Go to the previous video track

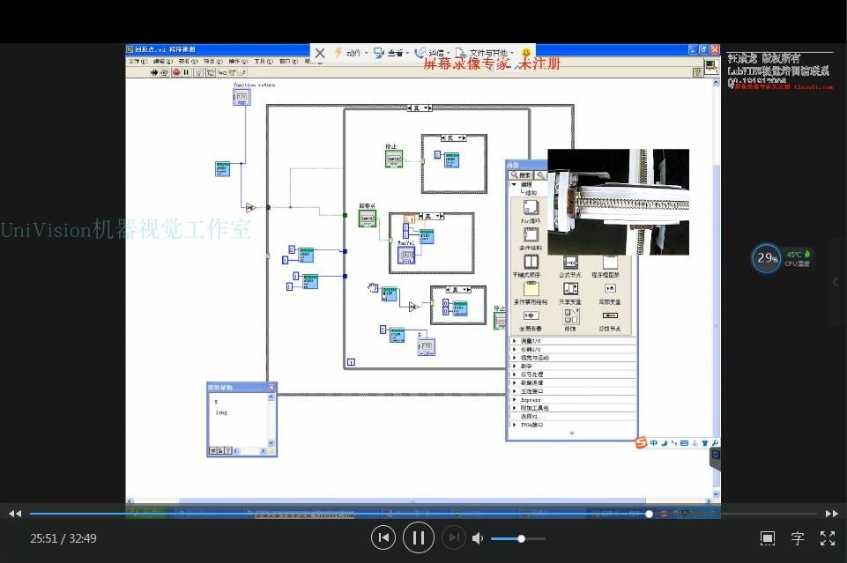click(x=383, y=537)
